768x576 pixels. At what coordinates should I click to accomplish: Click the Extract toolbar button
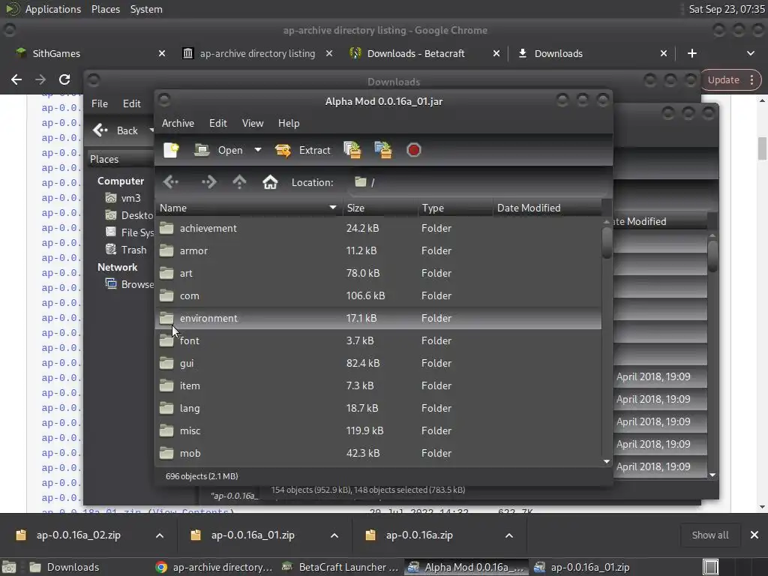coord(303,150)
